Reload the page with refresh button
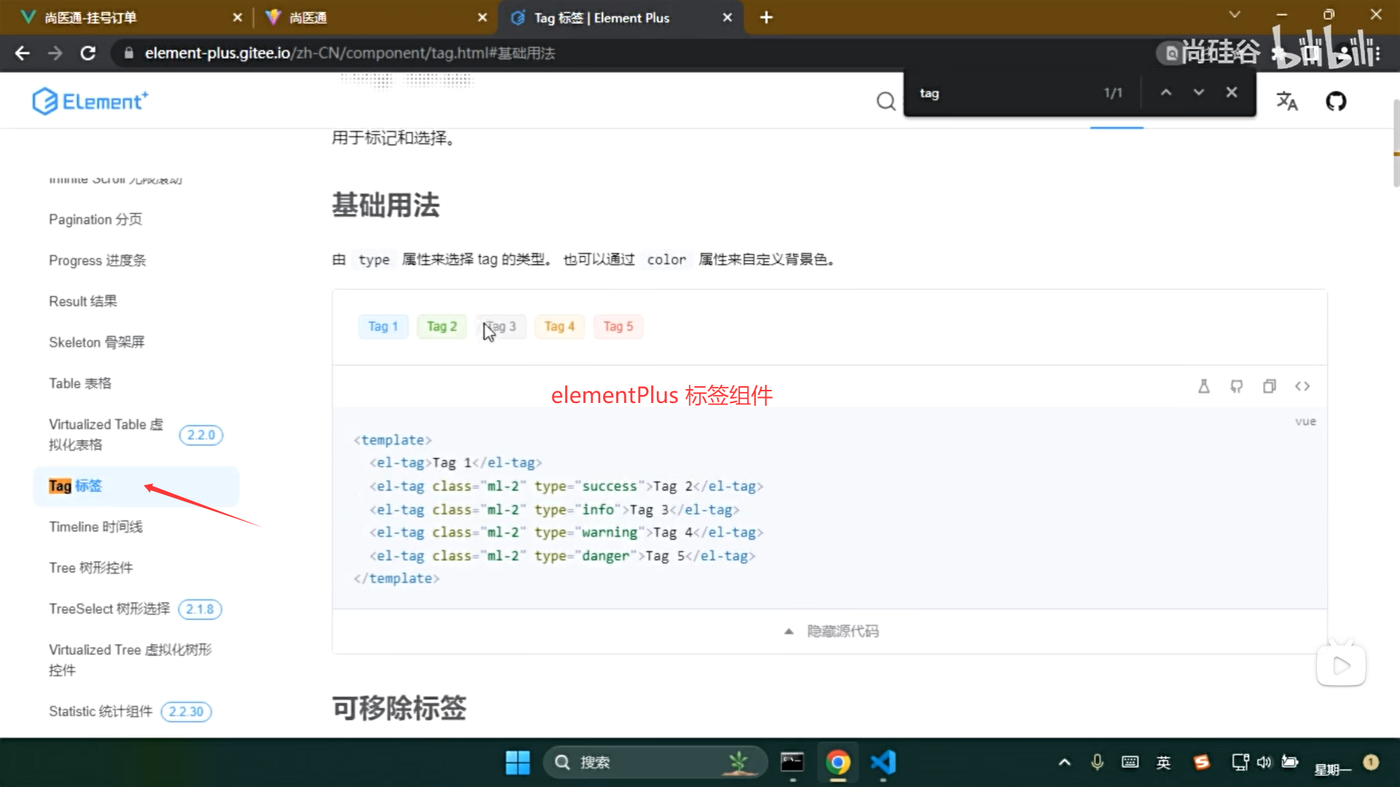The image size is (1400, 787). (x=88, y=53)
